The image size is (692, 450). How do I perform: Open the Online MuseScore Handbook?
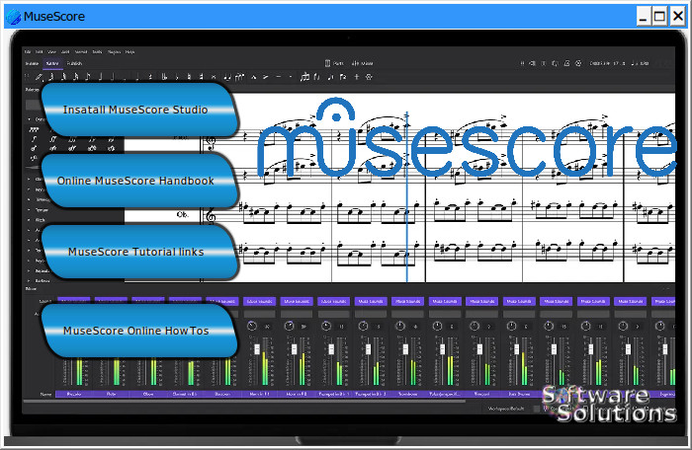coord(138,181)
